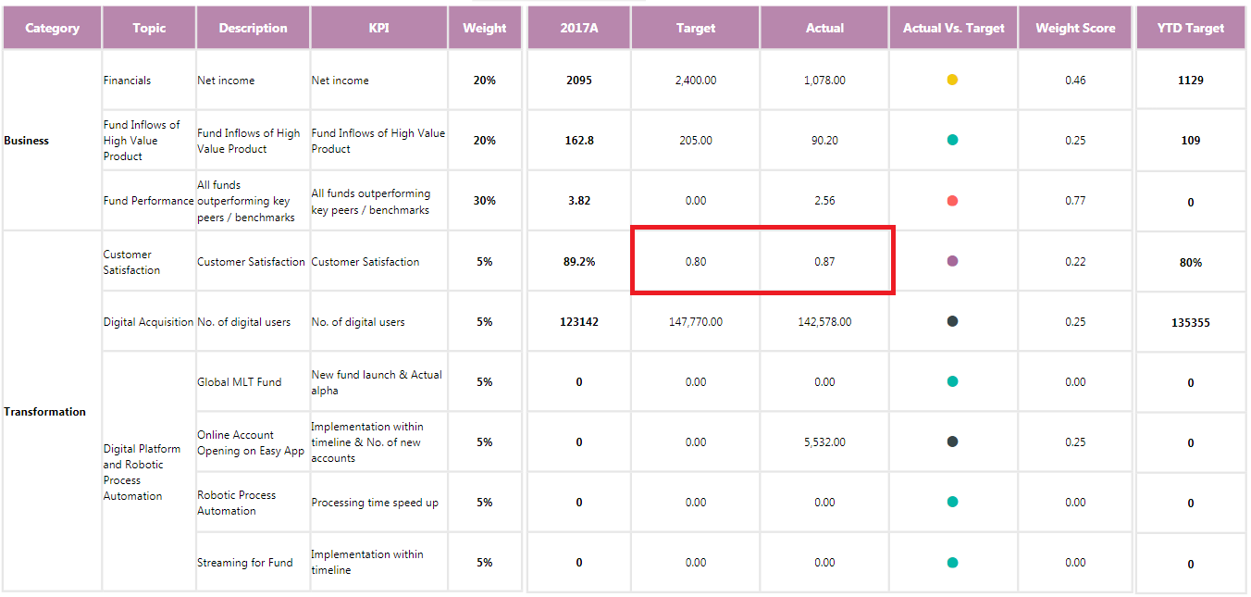This screenshot has height=597, width=1251.
Task: Click the teal status dot in Fund Inflows row
Action: [952, 140]
